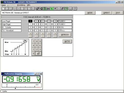Click the 99,9 N maximum value field
Image resolution: width=124 pixels, height=93 pixels.
coord(65,27)
